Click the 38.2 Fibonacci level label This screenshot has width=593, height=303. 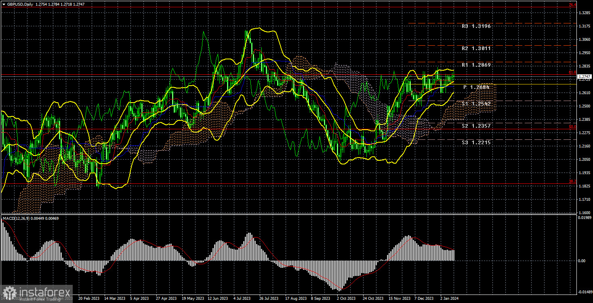(x=572, y=181)
